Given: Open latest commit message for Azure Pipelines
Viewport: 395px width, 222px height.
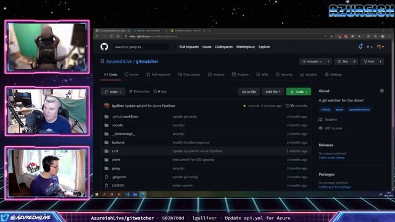Looking at the screenshot, I should point(150,105).
